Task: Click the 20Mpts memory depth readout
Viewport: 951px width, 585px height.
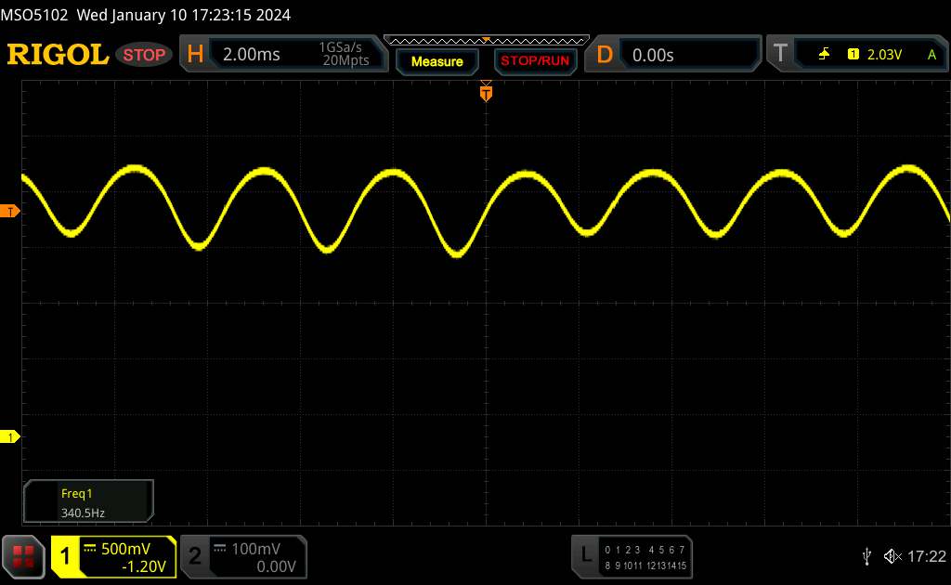Action: tap(345, 60)
